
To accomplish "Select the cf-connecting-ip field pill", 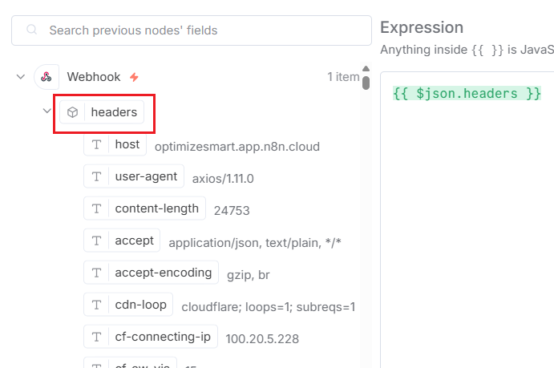I will (162, 337).
